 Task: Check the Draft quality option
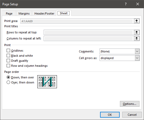[x=8, y=61]
